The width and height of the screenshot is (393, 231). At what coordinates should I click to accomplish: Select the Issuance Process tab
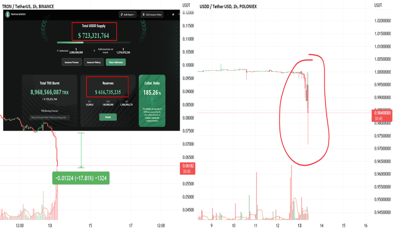pyautogui.click(x=72, y=62)
